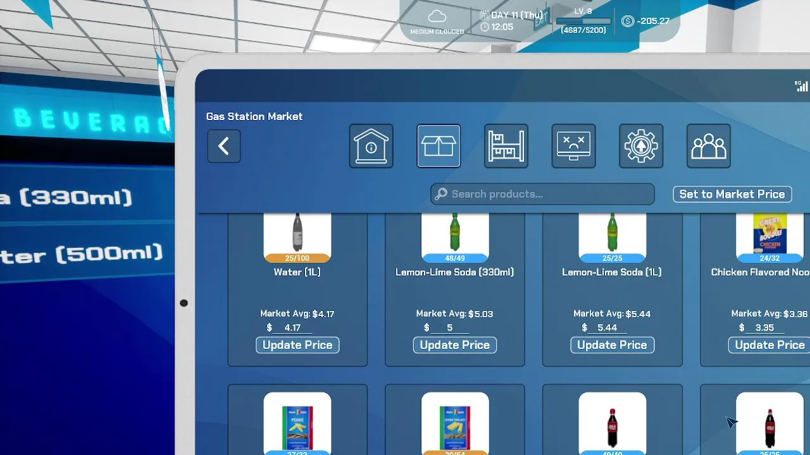Image resolution: width=810 pixels, height=455 pixels.
Task: Focus the Search products field
Action: coord(543,194)
